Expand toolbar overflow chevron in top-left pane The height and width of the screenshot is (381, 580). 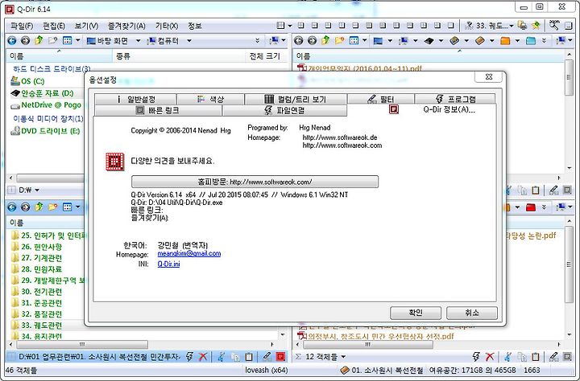(x=258, y=41)
